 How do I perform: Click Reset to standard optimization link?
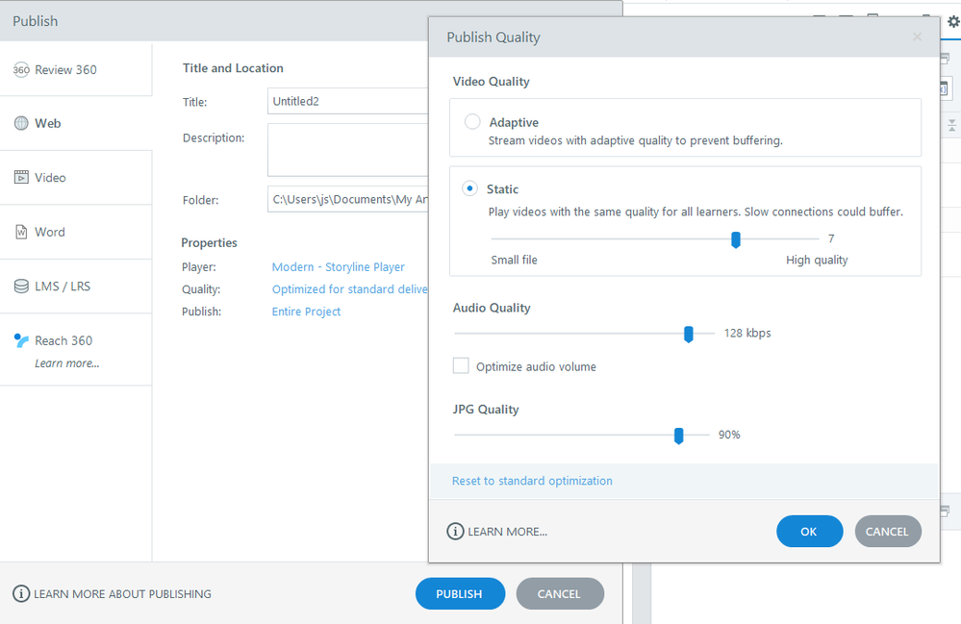[532, 481]
